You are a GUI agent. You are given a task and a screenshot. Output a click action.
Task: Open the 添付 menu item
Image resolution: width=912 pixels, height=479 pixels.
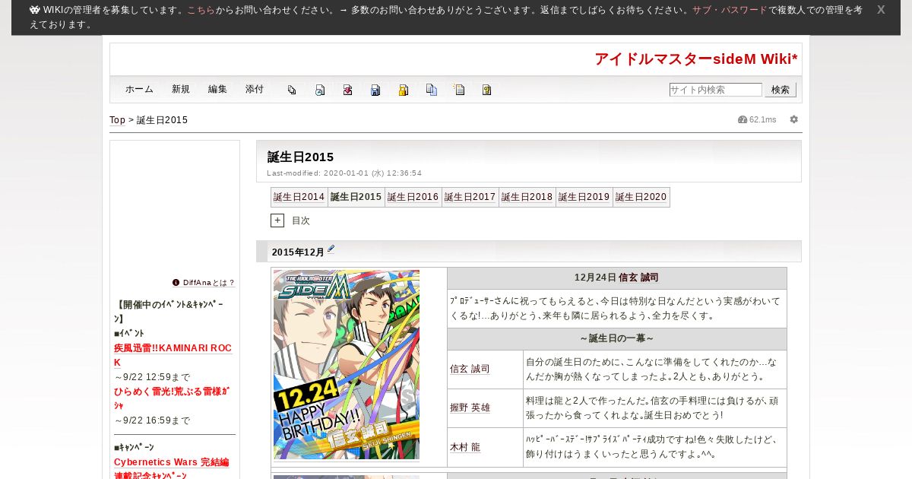click(x=255, y=89)
